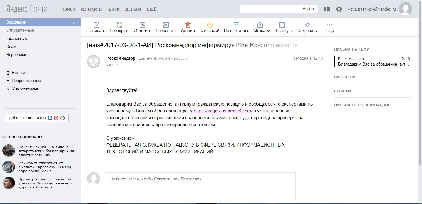Click the search input field in the header

269,9
